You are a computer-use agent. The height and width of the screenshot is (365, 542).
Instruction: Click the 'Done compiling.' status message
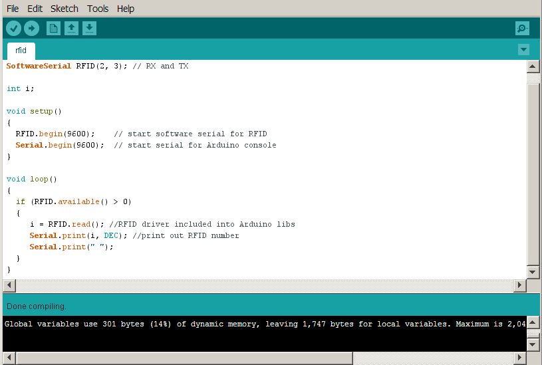click(37, 306)
